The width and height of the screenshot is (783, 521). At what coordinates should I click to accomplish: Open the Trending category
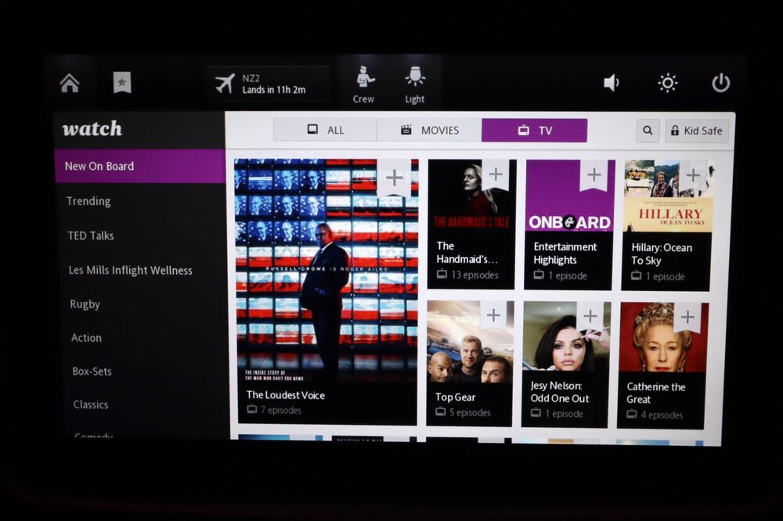tap(88, 201)
